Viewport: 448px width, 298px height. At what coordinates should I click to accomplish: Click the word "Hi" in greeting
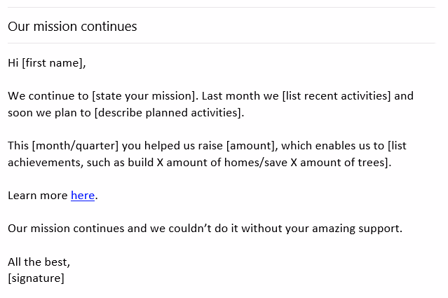tap(13, 63)
